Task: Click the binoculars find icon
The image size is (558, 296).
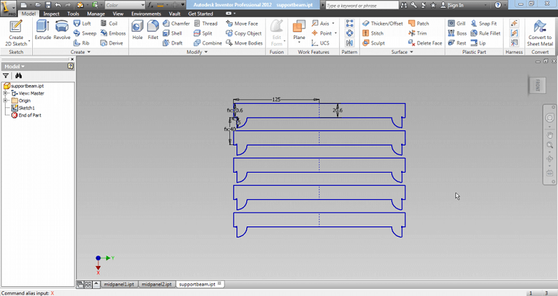Action: coord(19,76)
